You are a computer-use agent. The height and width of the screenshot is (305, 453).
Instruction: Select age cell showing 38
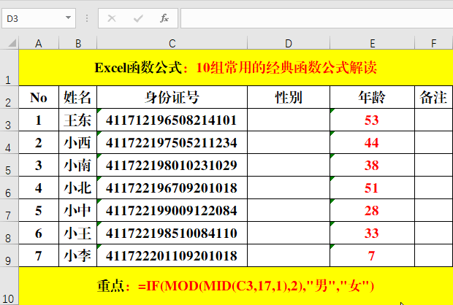(x=373, y=165)
